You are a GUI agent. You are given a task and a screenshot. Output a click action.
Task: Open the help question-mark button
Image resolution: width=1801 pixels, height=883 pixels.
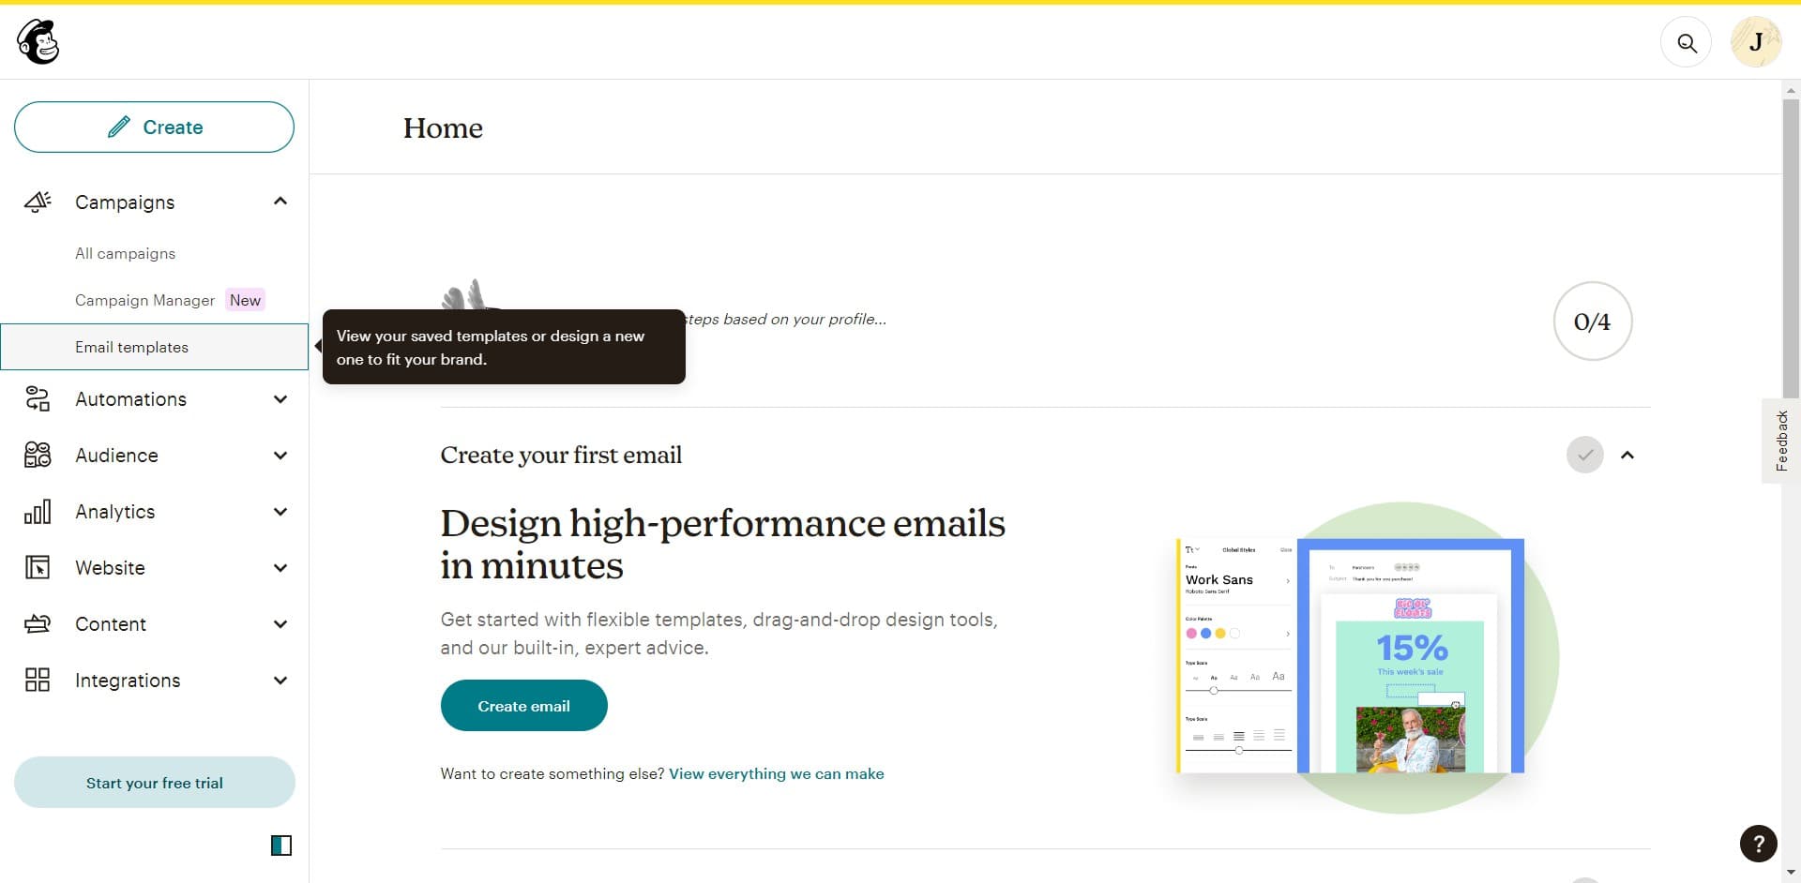point(1757,844)
